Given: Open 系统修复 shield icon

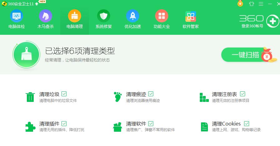Looking at the screenshot, I should point(104,16).
